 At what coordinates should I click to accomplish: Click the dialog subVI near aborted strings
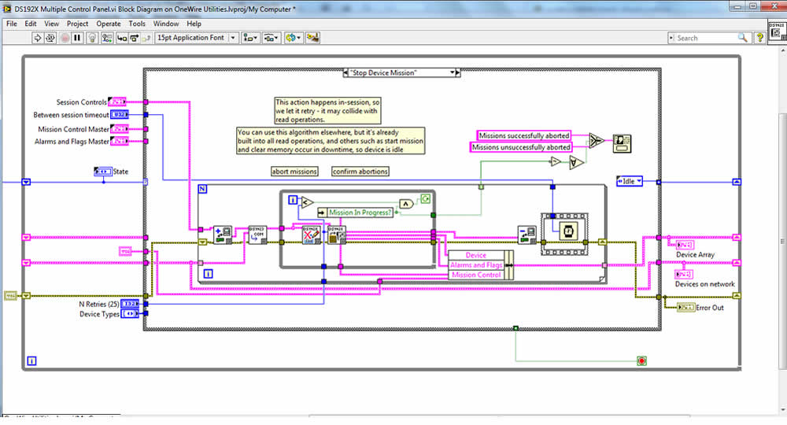tap(622, 143)
